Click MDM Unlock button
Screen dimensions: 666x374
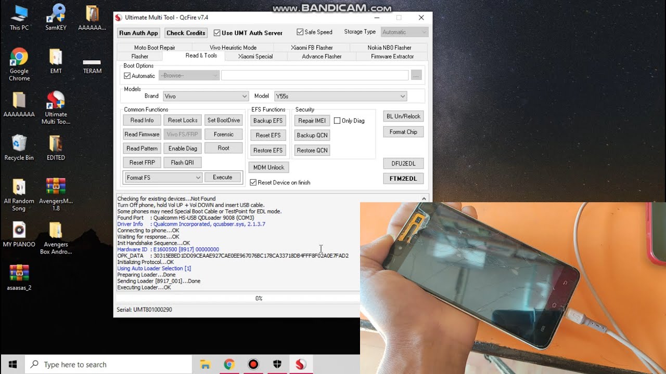pyautogui.click(x=268, y=167)
